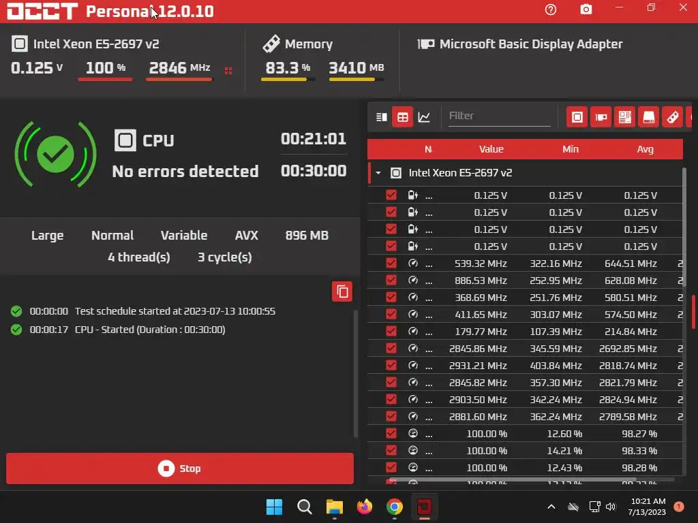
Task: Open clock showing 10:21 AM 7/13/2023
Action: click(647, 507)
